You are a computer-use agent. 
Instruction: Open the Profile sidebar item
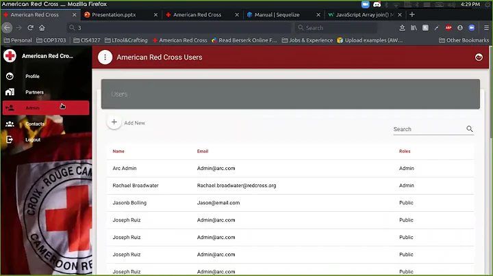(46, 77)
